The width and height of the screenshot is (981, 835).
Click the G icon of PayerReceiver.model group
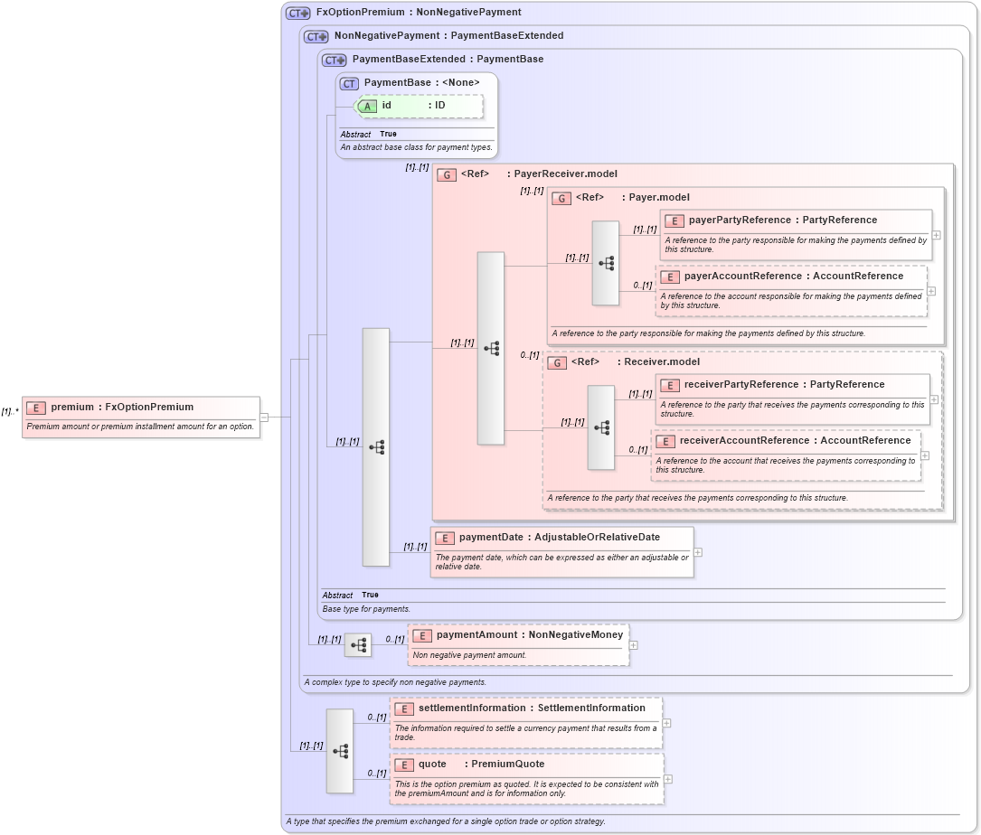pyautogui.click(x=446, y=174)
